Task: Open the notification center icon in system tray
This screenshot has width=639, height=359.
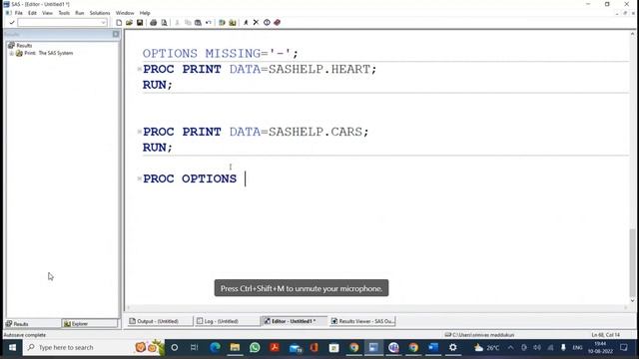Action: (623, 348)
